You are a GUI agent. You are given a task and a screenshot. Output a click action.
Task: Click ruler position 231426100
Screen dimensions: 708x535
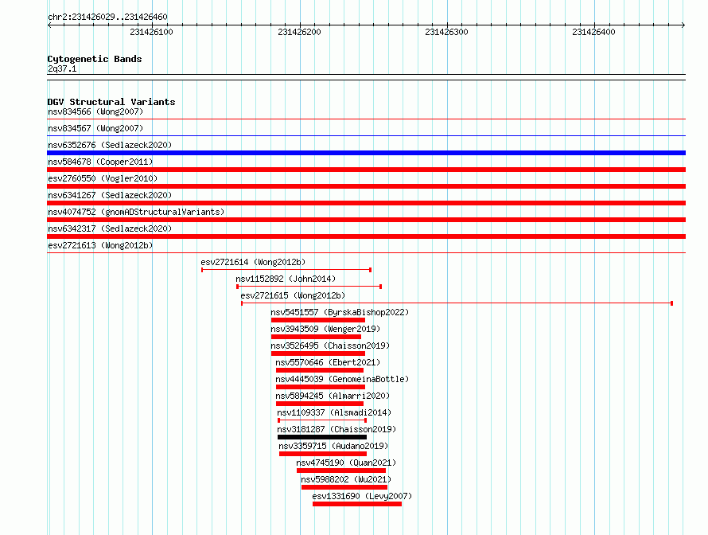click(x=151, y=32)
